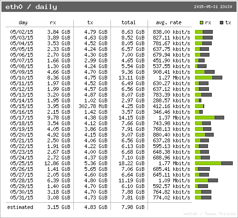Click the gray tx legend swatch
The image size is (238, 218).
[222, 23]
